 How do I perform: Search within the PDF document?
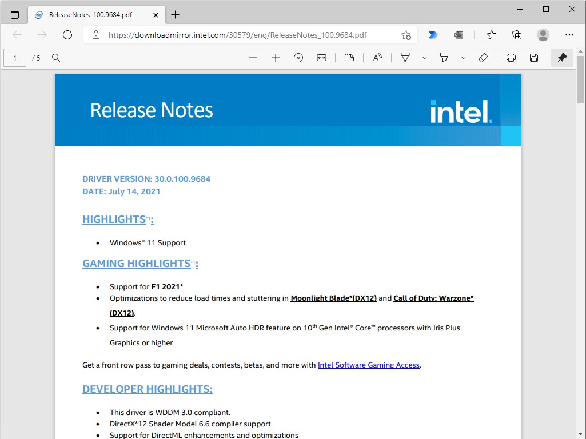(x=56, y=58)
